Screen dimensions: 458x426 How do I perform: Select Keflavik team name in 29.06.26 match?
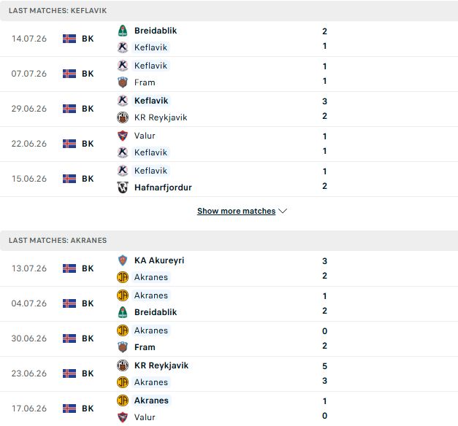pyautogui.click(x=151, y=101)
